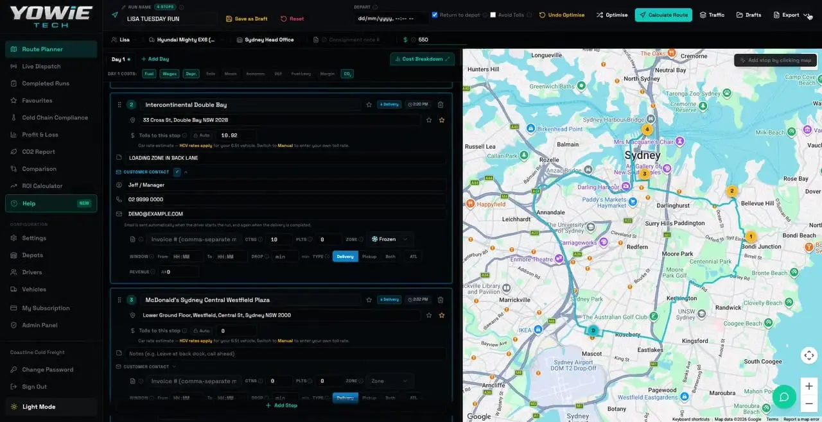This screenshot has height=422, width=822.
Task: Click the gold star beside 33 Cross St address
Action: [442, 120]
